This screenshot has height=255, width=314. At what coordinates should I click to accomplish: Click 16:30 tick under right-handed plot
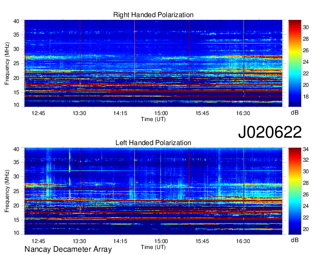coord(243,113)
